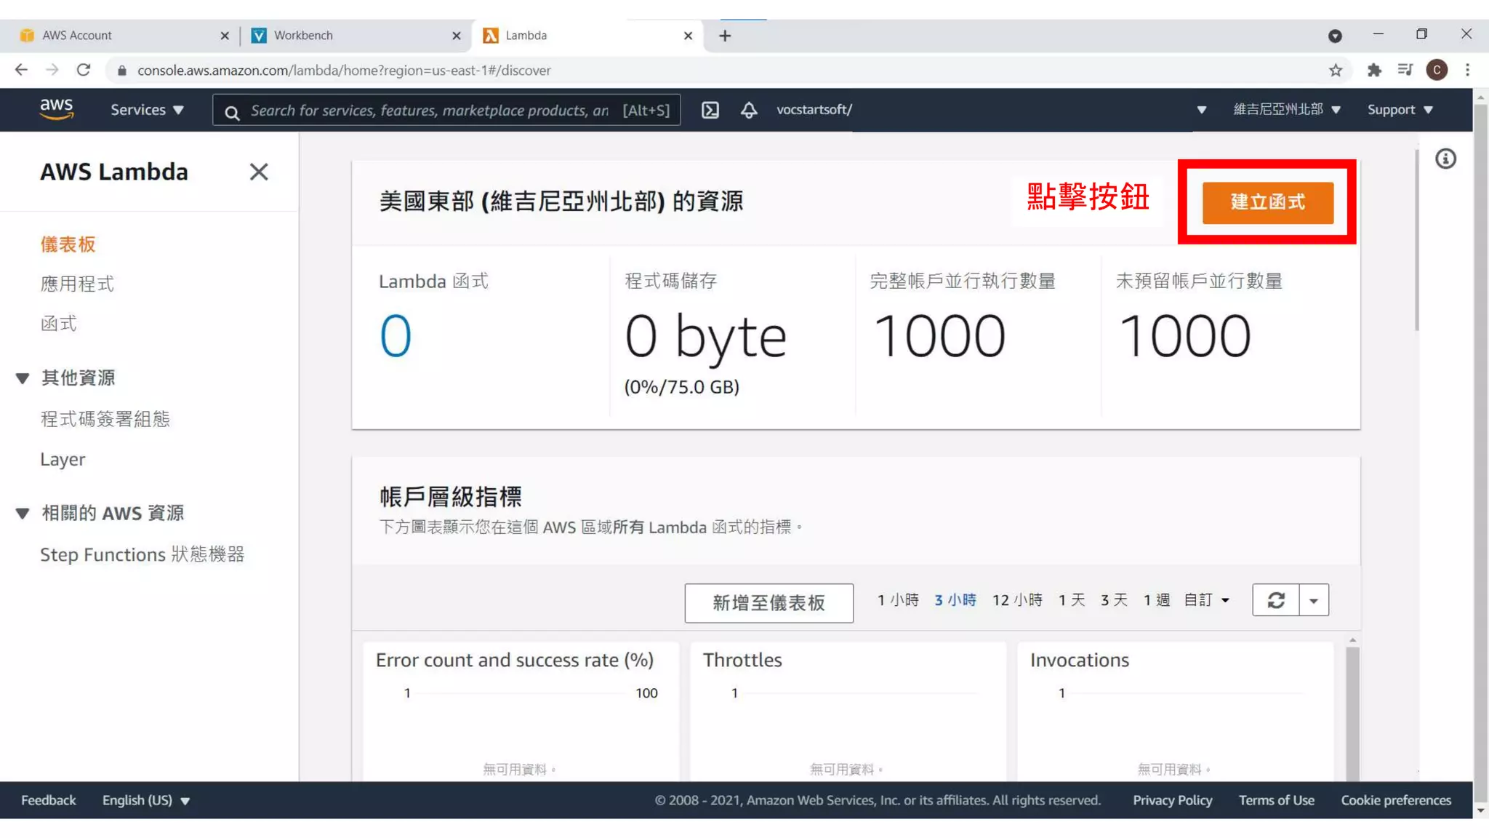Go back in browser history

pos(21,70)
